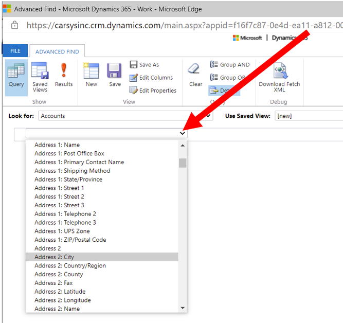Choose Save As in View group
343x323 pixels.
coord(145,65)
